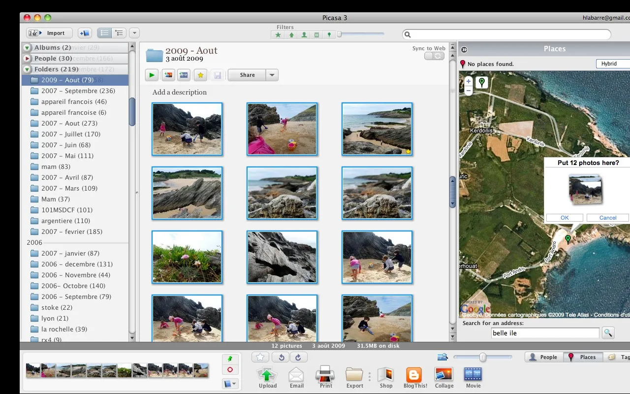Open the Hybrid map type dropdown

tap(613, 64)
